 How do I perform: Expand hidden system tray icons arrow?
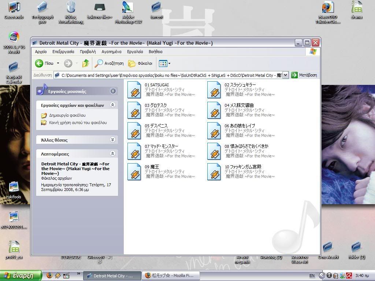pos(322,276)
